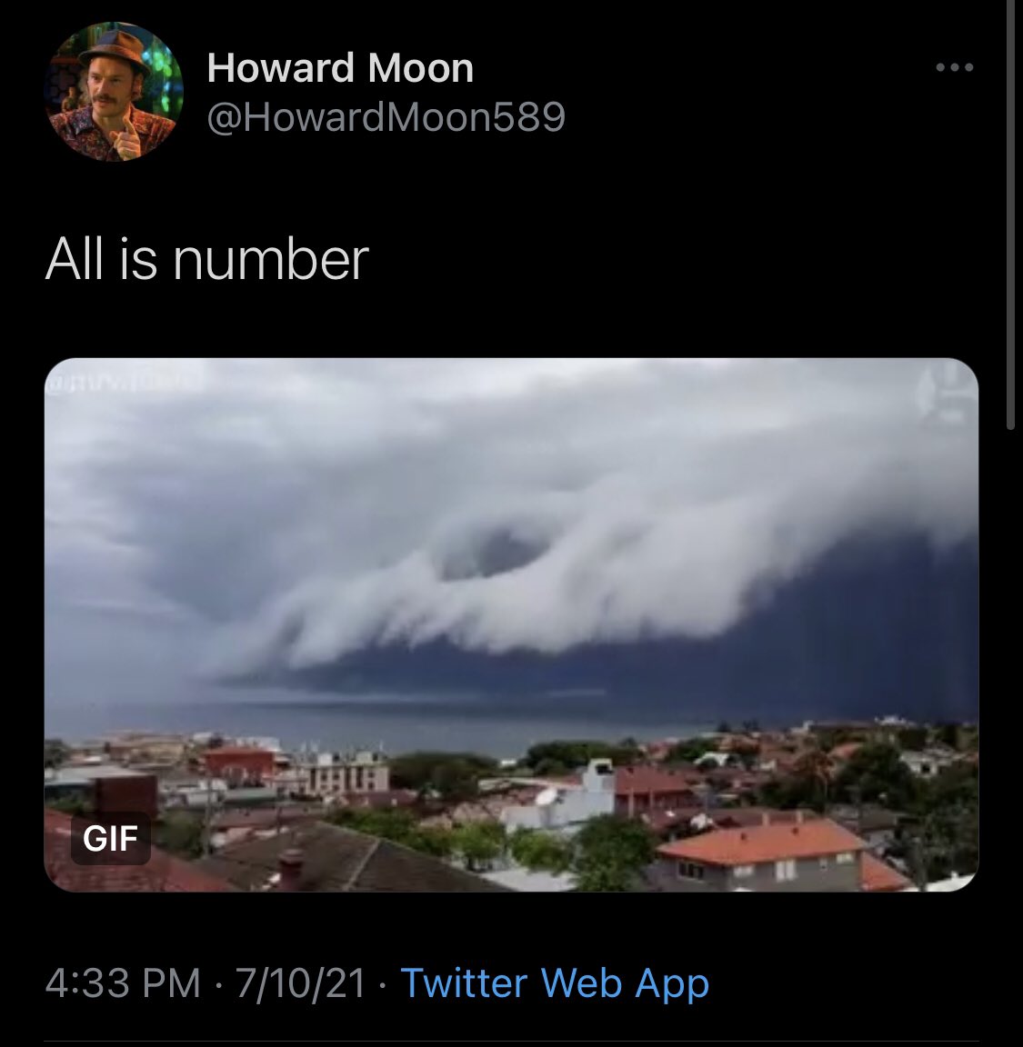Click the 4:33 PM timestamp
Screen dimensions: 1023x1047
(123, 982)
